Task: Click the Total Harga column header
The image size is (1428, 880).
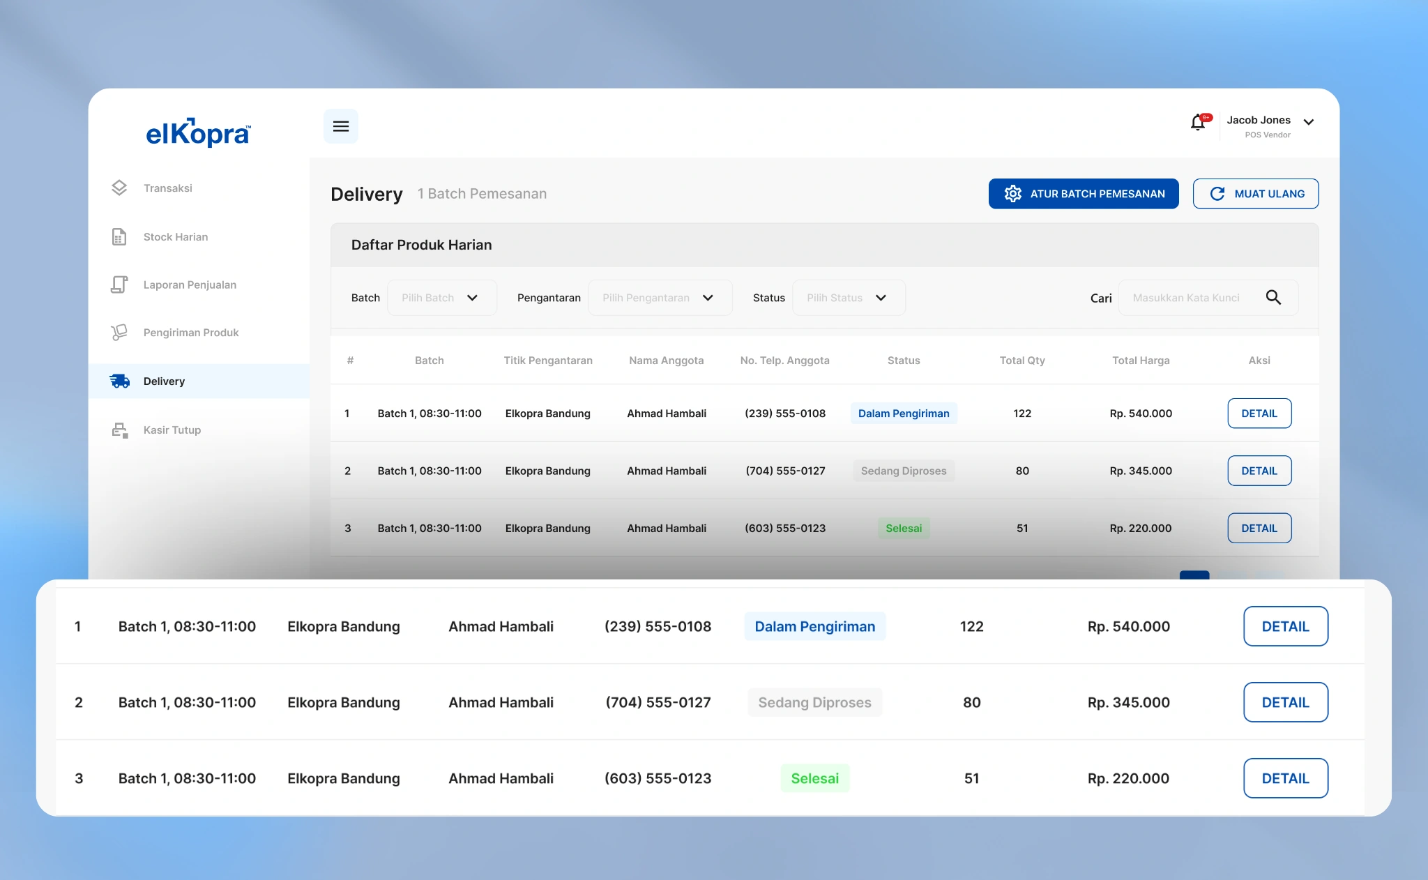Action: point(1141,361)
